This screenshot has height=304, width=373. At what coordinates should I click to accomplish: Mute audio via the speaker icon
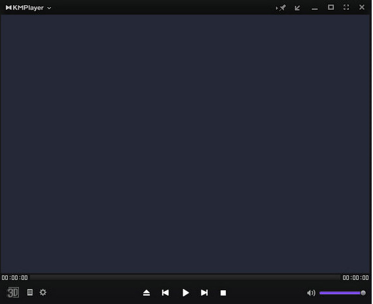click(x=311, y=293)
